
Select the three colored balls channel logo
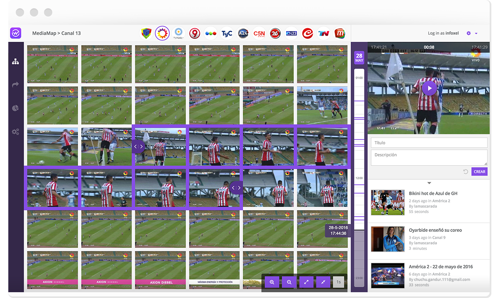point(211,33)
